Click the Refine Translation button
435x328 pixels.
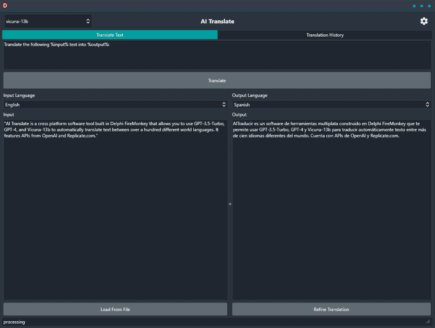(x=331, y=309)
